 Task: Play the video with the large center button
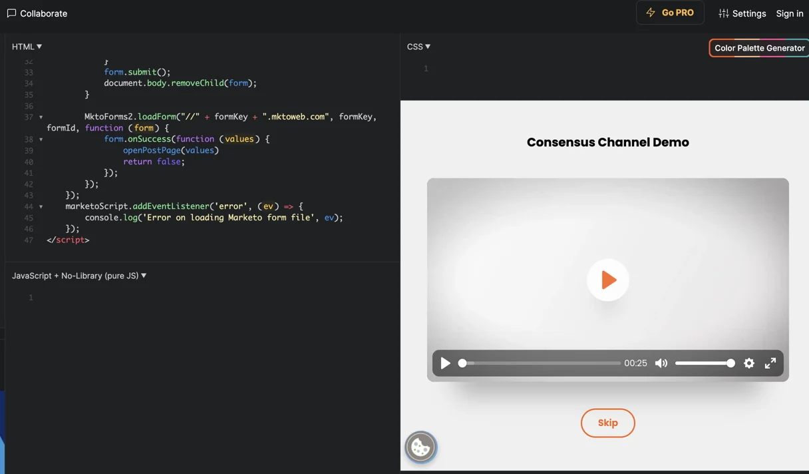pyautogui.click(x=608, y=280)
